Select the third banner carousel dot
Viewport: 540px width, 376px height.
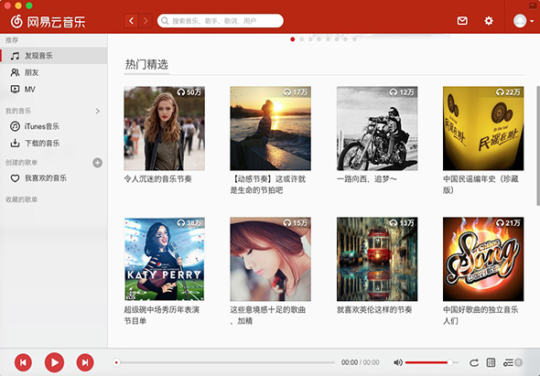[310, 39]
